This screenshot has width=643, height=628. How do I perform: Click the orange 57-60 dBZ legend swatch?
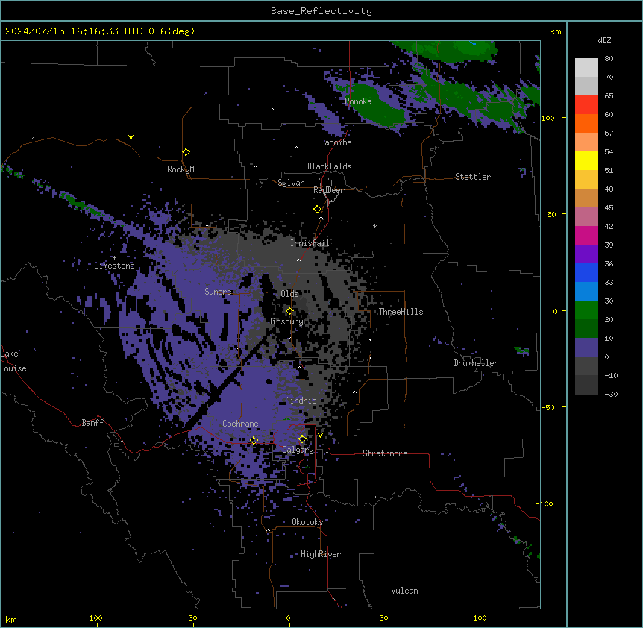coord(586,123)
